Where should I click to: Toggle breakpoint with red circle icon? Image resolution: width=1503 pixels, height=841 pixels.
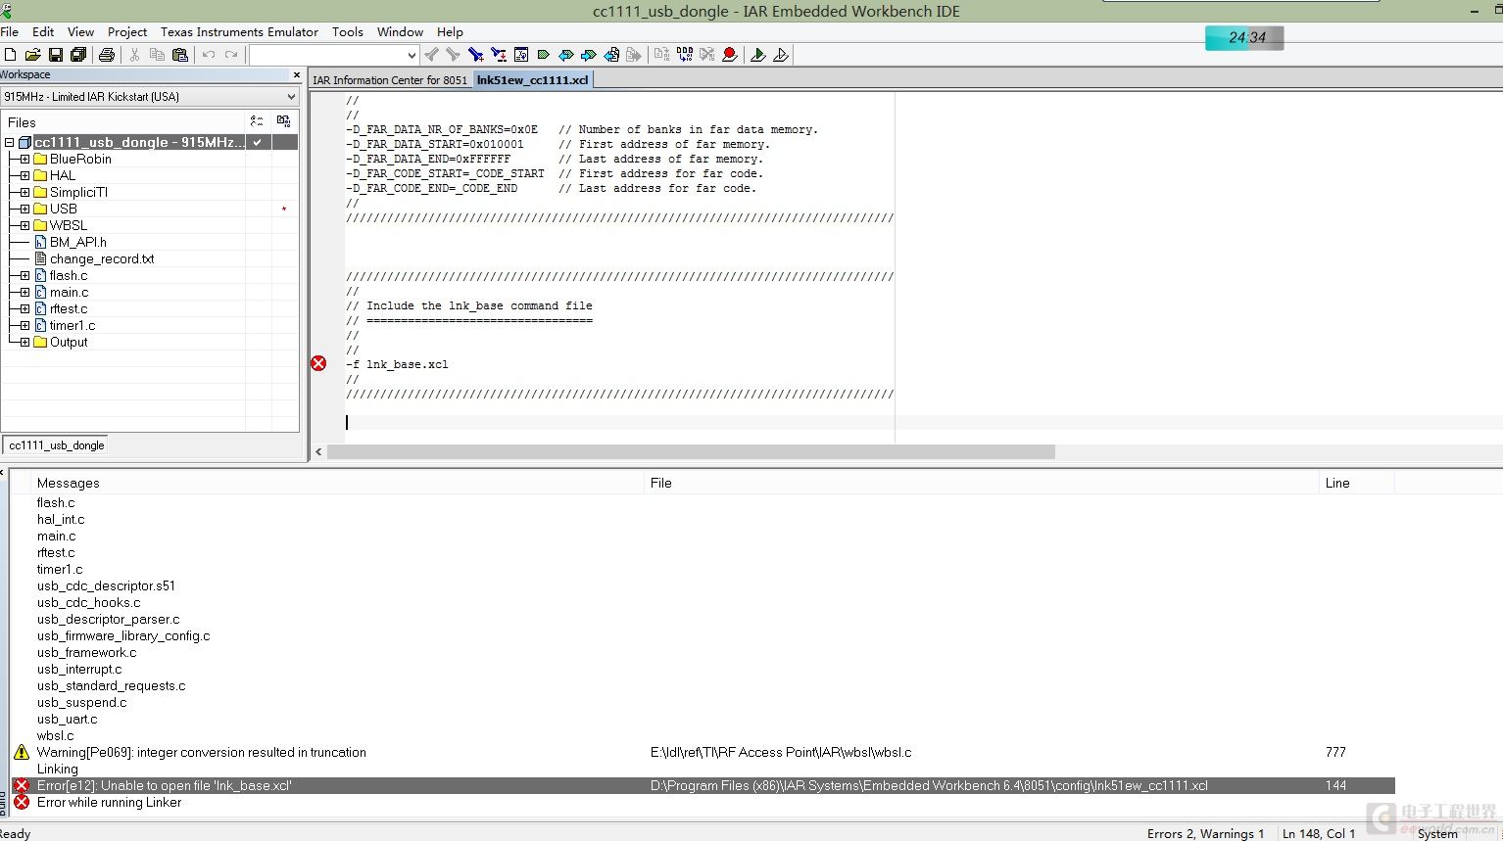coord(729,55)
